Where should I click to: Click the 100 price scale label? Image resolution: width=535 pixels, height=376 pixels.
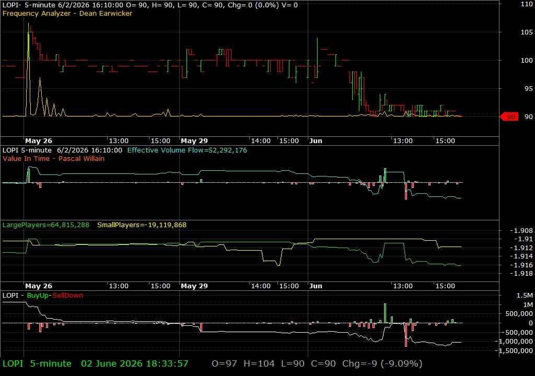coord(527,61)
